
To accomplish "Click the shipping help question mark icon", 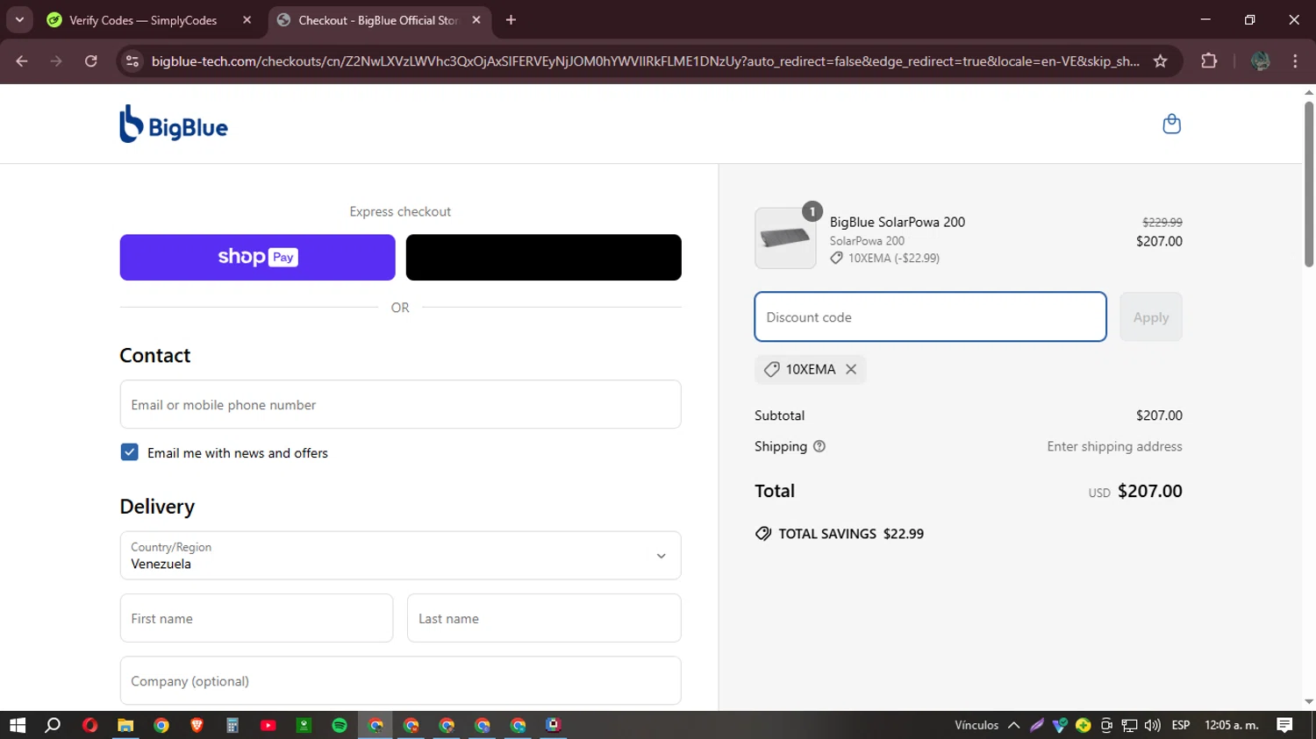I will (819, 446).
